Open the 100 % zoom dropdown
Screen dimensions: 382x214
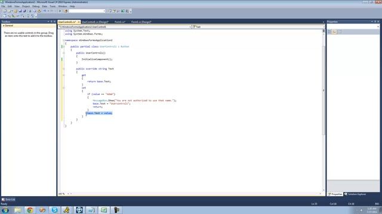point(68,194)
